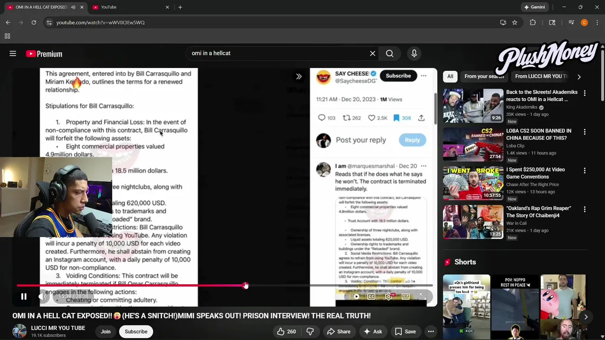Enter fullscreen video mode
This screenshot has height=340, width=605.
click(423, 297)
